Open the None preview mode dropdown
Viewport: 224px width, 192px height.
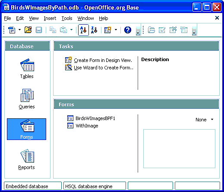[205, 120]
